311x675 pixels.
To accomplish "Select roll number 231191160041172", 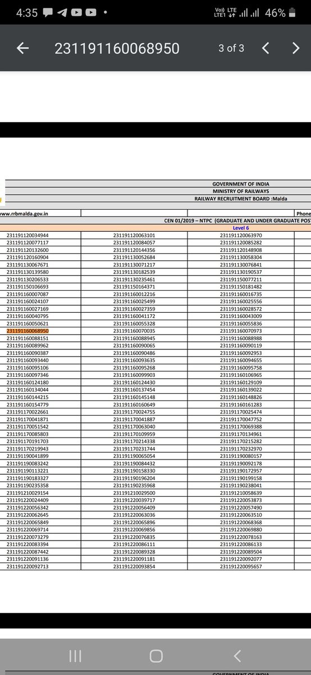I will 134,316.
